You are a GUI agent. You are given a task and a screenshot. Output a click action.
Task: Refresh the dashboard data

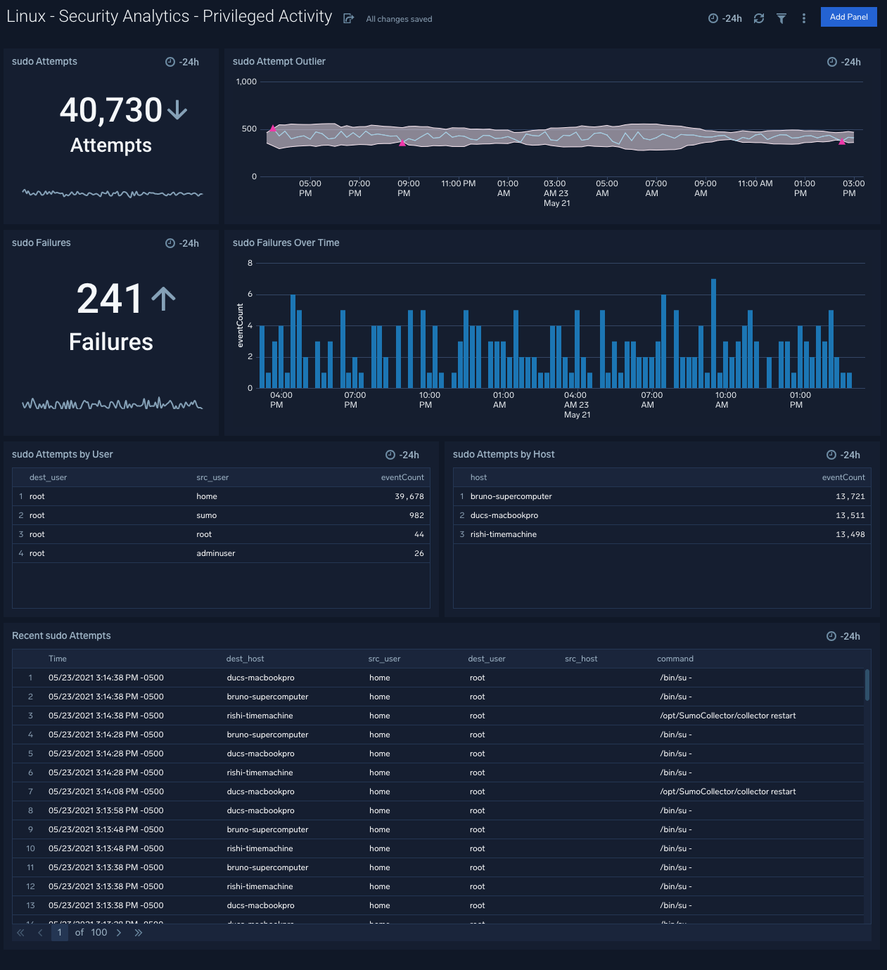(758, 18)
